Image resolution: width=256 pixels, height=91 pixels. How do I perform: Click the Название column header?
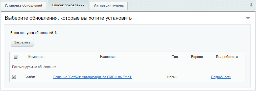click(x=108, y=57)
